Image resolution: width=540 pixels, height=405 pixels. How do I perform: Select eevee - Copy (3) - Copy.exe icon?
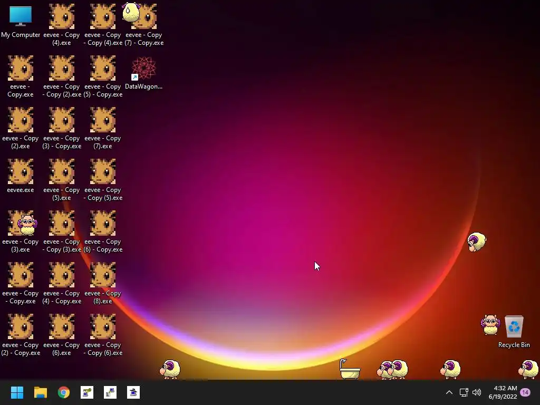click(62, 128)
